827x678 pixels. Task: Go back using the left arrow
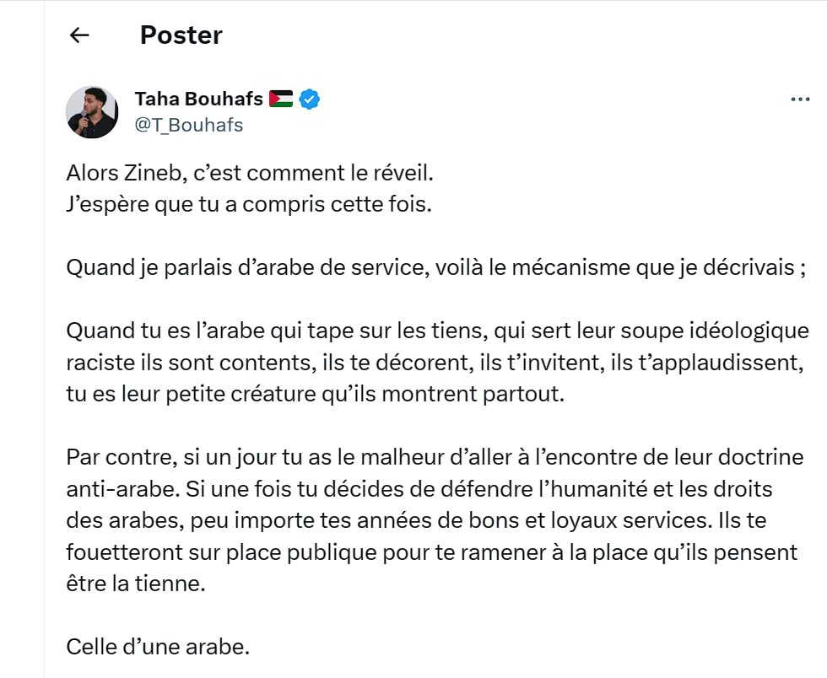[79, 35]
